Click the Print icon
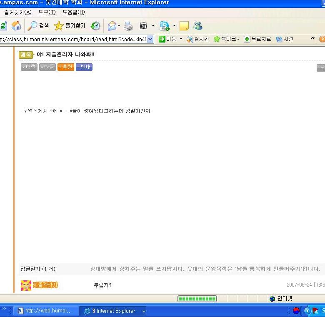This screenshot has height=317, width=325. [128, 26]
